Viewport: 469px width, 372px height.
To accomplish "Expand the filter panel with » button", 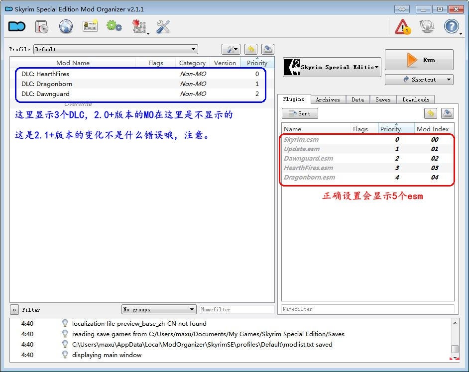I will pos(14,310).
